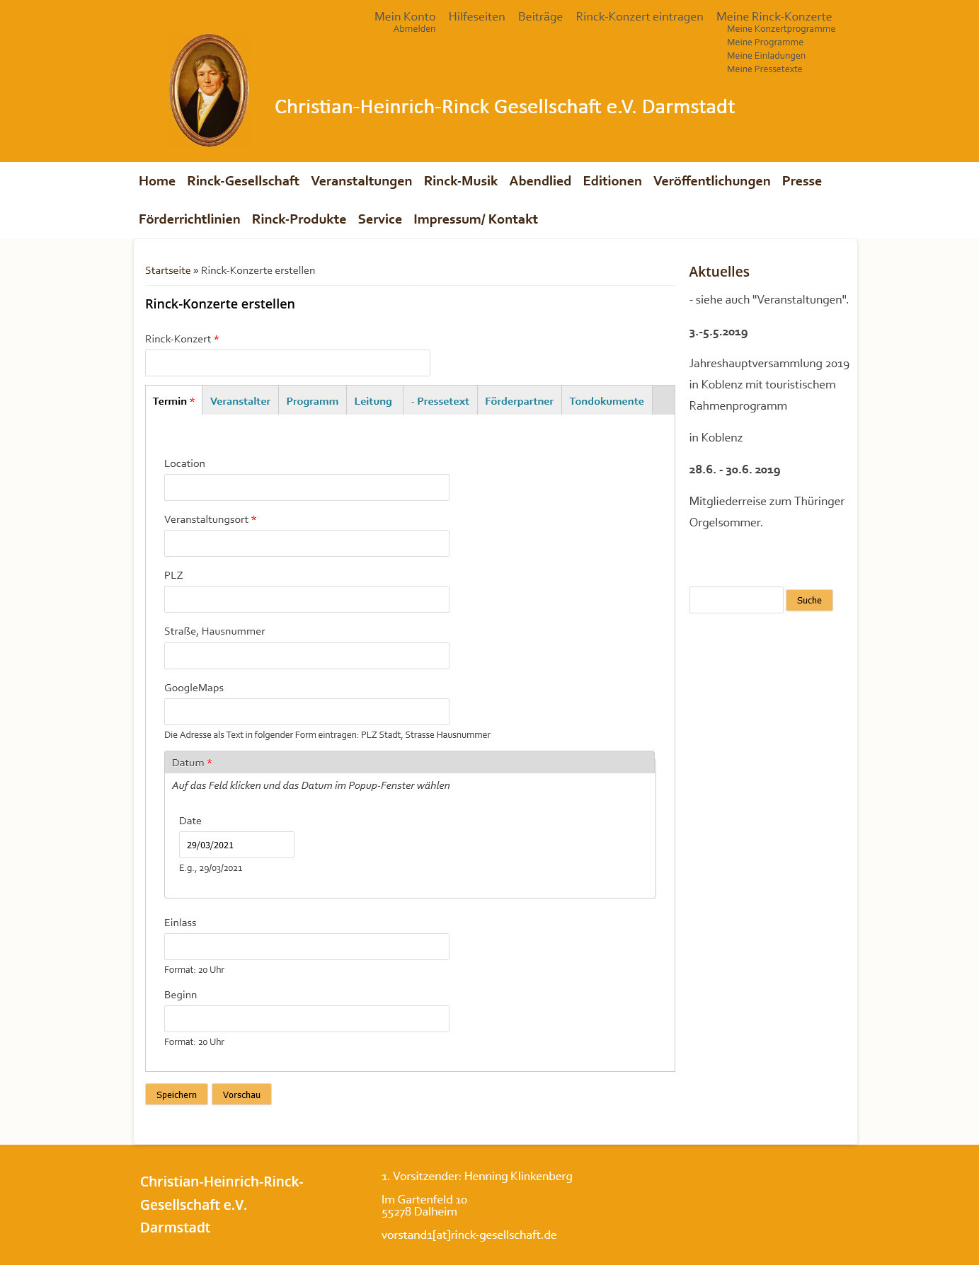The height and width of the screenshot is (1265, 979).
Task: Switch to the Förderpartner tab
Action: (519, 401)
